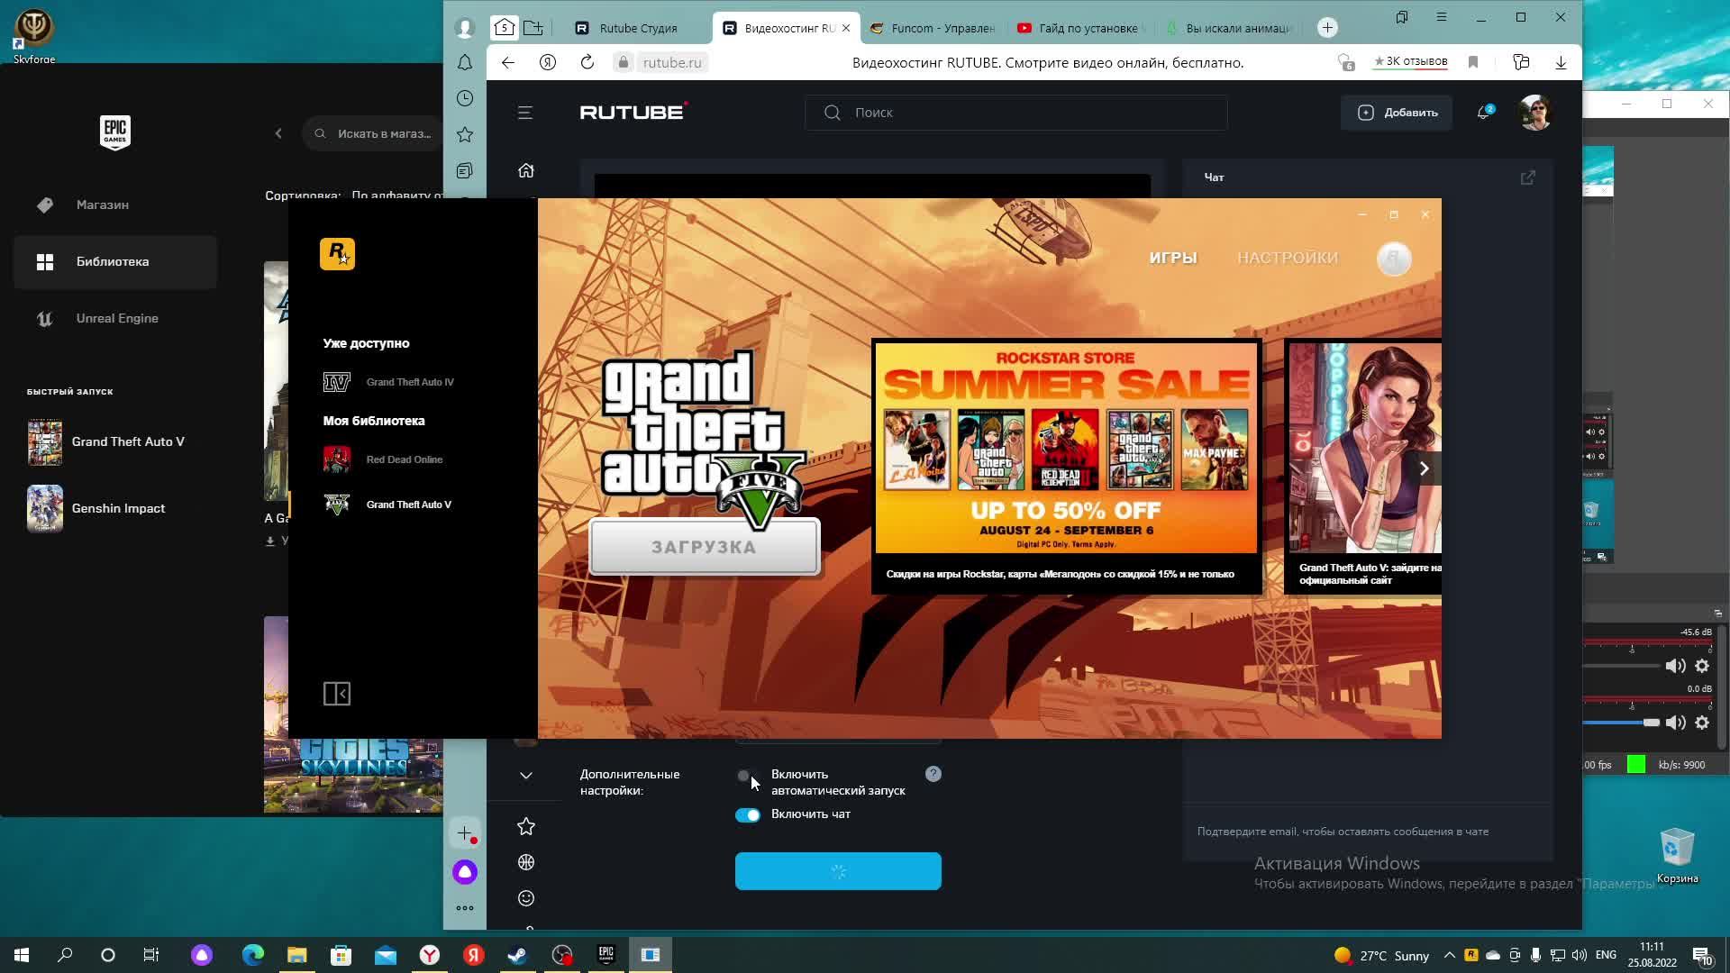Expand the Rutube sidebar chevron down
The height and width of the screenshot is (973, 1730).
[x=526, y=775]
